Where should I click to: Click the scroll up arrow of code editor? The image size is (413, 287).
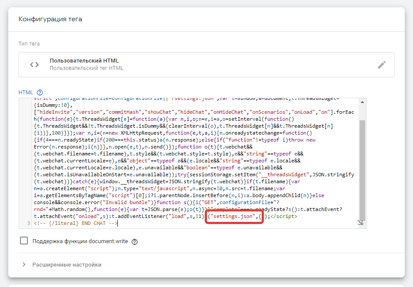coord(363,102)
